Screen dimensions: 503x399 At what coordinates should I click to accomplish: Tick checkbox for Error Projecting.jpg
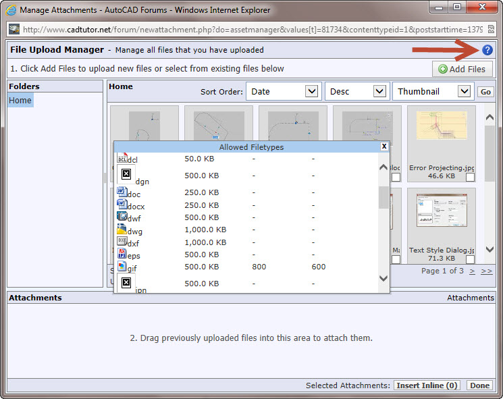pyautogui.click(x=470, y=177)
